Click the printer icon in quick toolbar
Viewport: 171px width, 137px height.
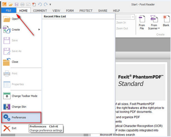22,4
